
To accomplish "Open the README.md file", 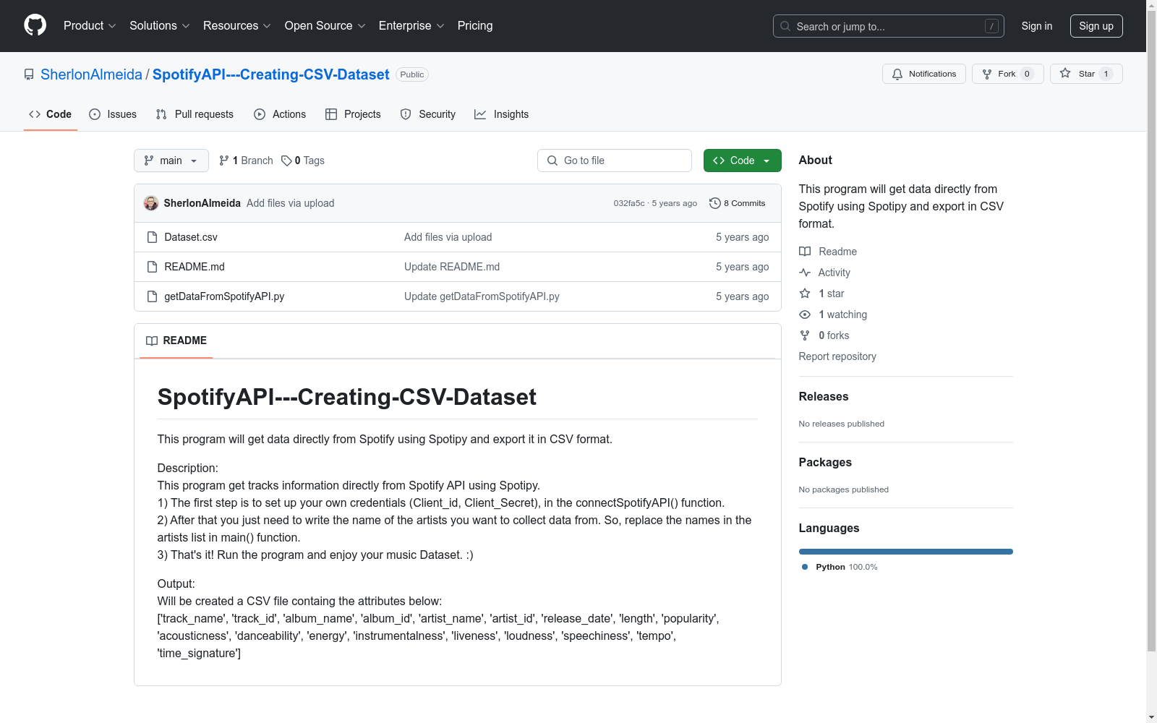I will (195, 267).
